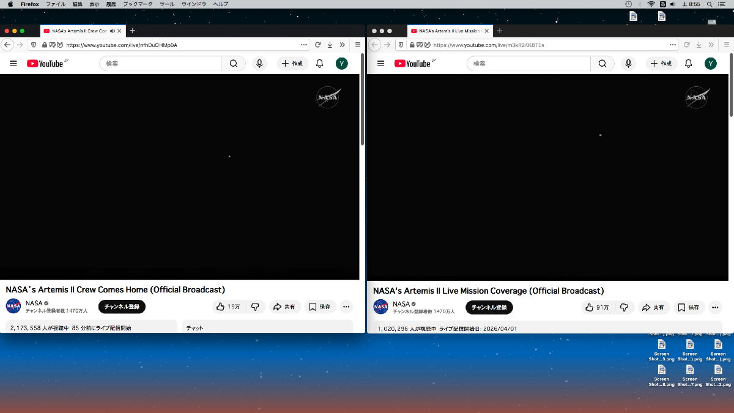The width and height of the screenshot is (734, 413).
Task: Share the Live Mission Coverage video
Action: coord(654,307)
